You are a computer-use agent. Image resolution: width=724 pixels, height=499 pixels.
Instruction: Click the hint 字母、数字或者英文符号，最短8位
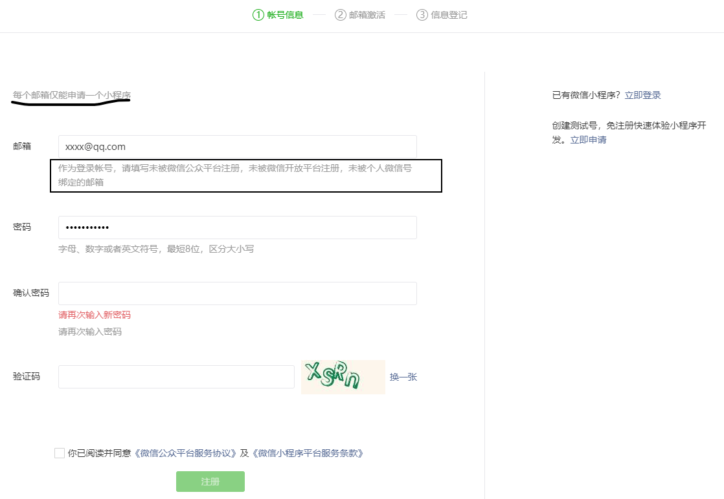point(156,249)
